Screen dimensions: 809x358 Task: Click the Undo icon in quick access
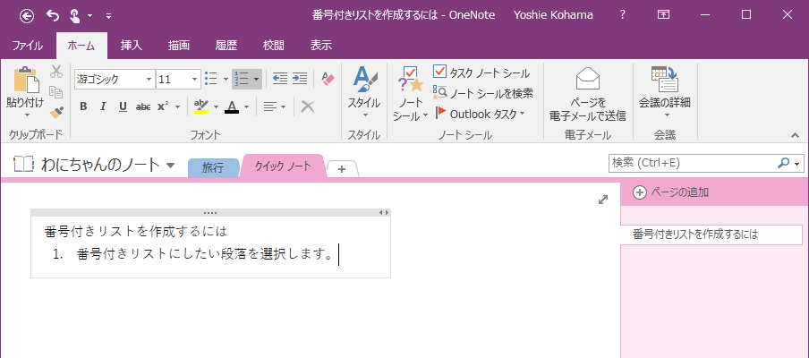pyautogui.click(x=53, y=15)
